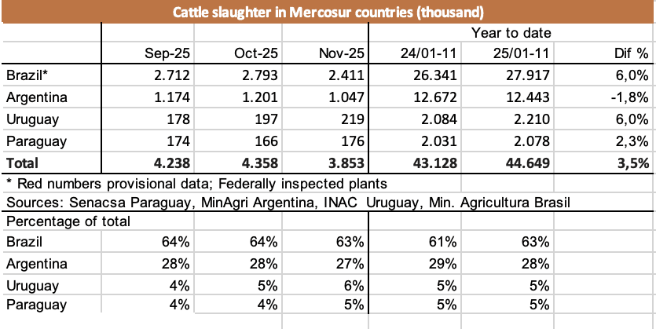
Task: Select Brazil's Sep-25 value 2.712
Action: click(171, 75)
